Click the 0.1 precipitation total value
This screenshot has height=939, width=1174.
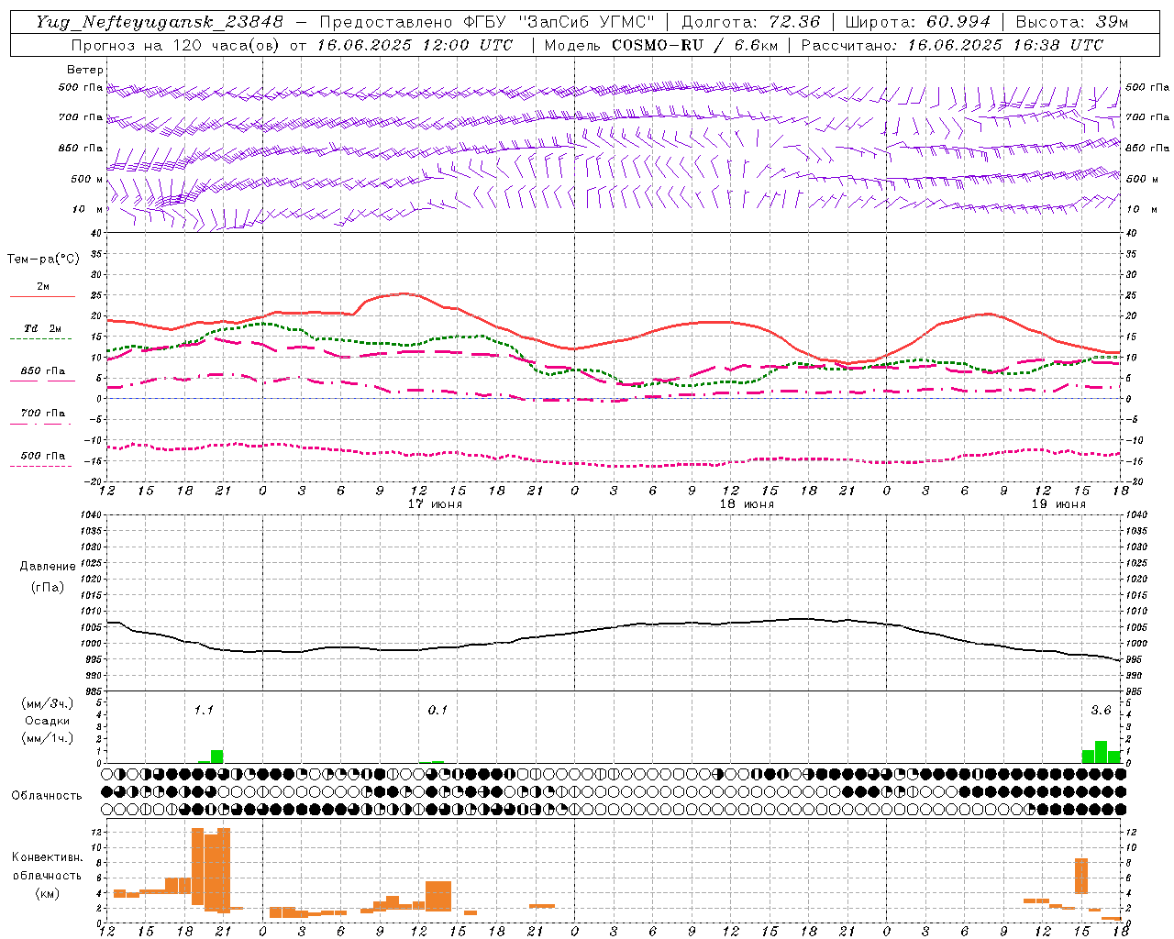(438, 710)
